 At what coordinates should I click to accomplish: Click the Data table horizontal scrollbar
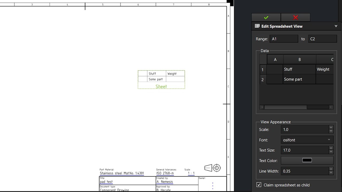[x=285, y=107]
